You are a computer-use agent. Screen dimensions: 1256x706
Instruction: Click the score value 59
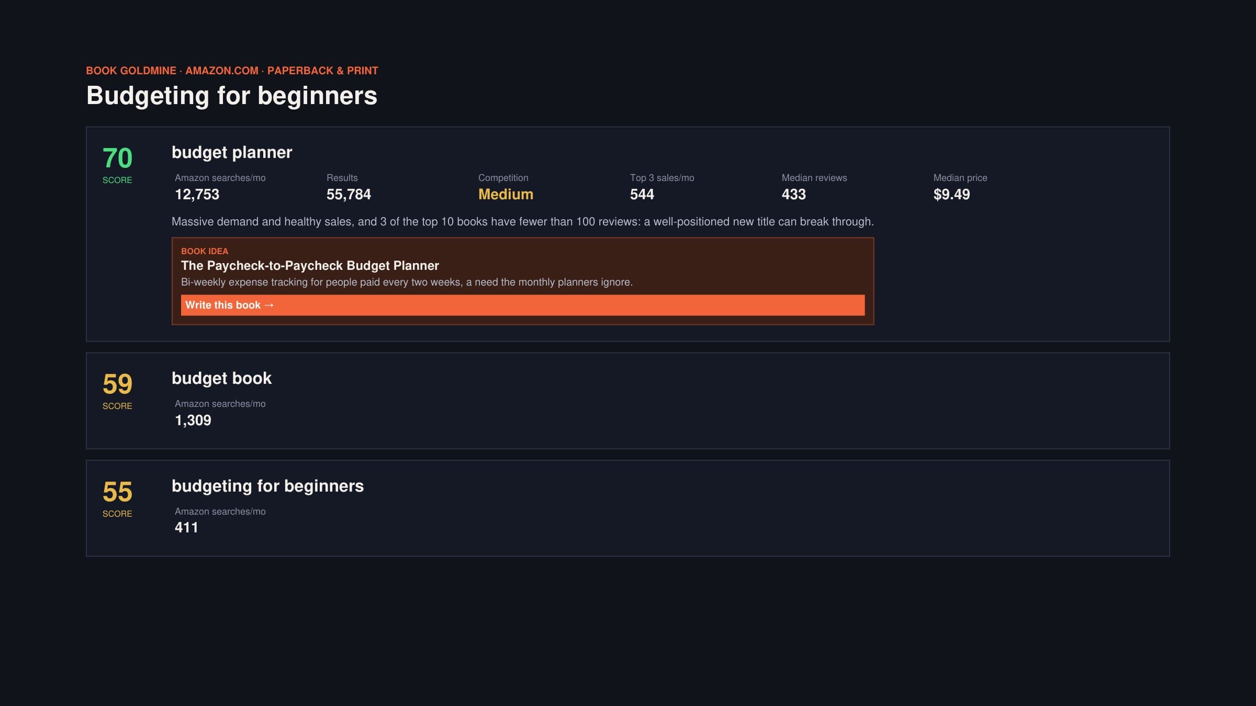[x=117, y=384]
